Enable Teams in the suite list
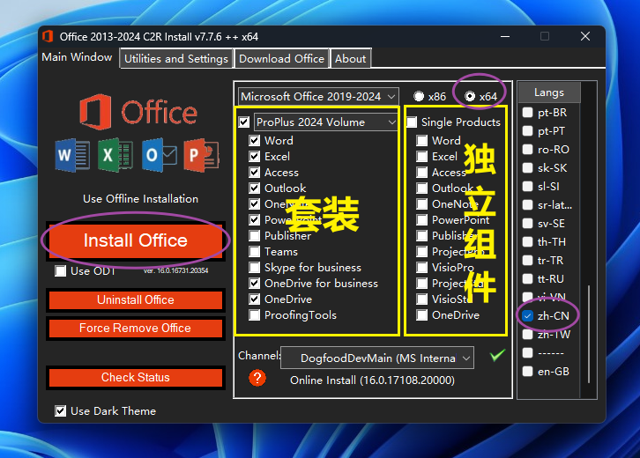The width and height of the screenshot is (640, 458). 254,252
